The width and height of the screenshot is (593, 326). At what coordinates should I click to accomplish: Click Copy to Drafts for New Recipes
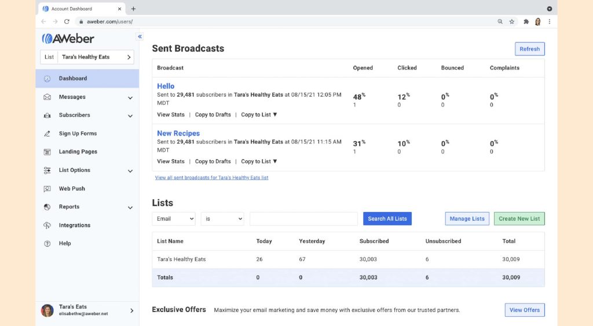point(213,162)
